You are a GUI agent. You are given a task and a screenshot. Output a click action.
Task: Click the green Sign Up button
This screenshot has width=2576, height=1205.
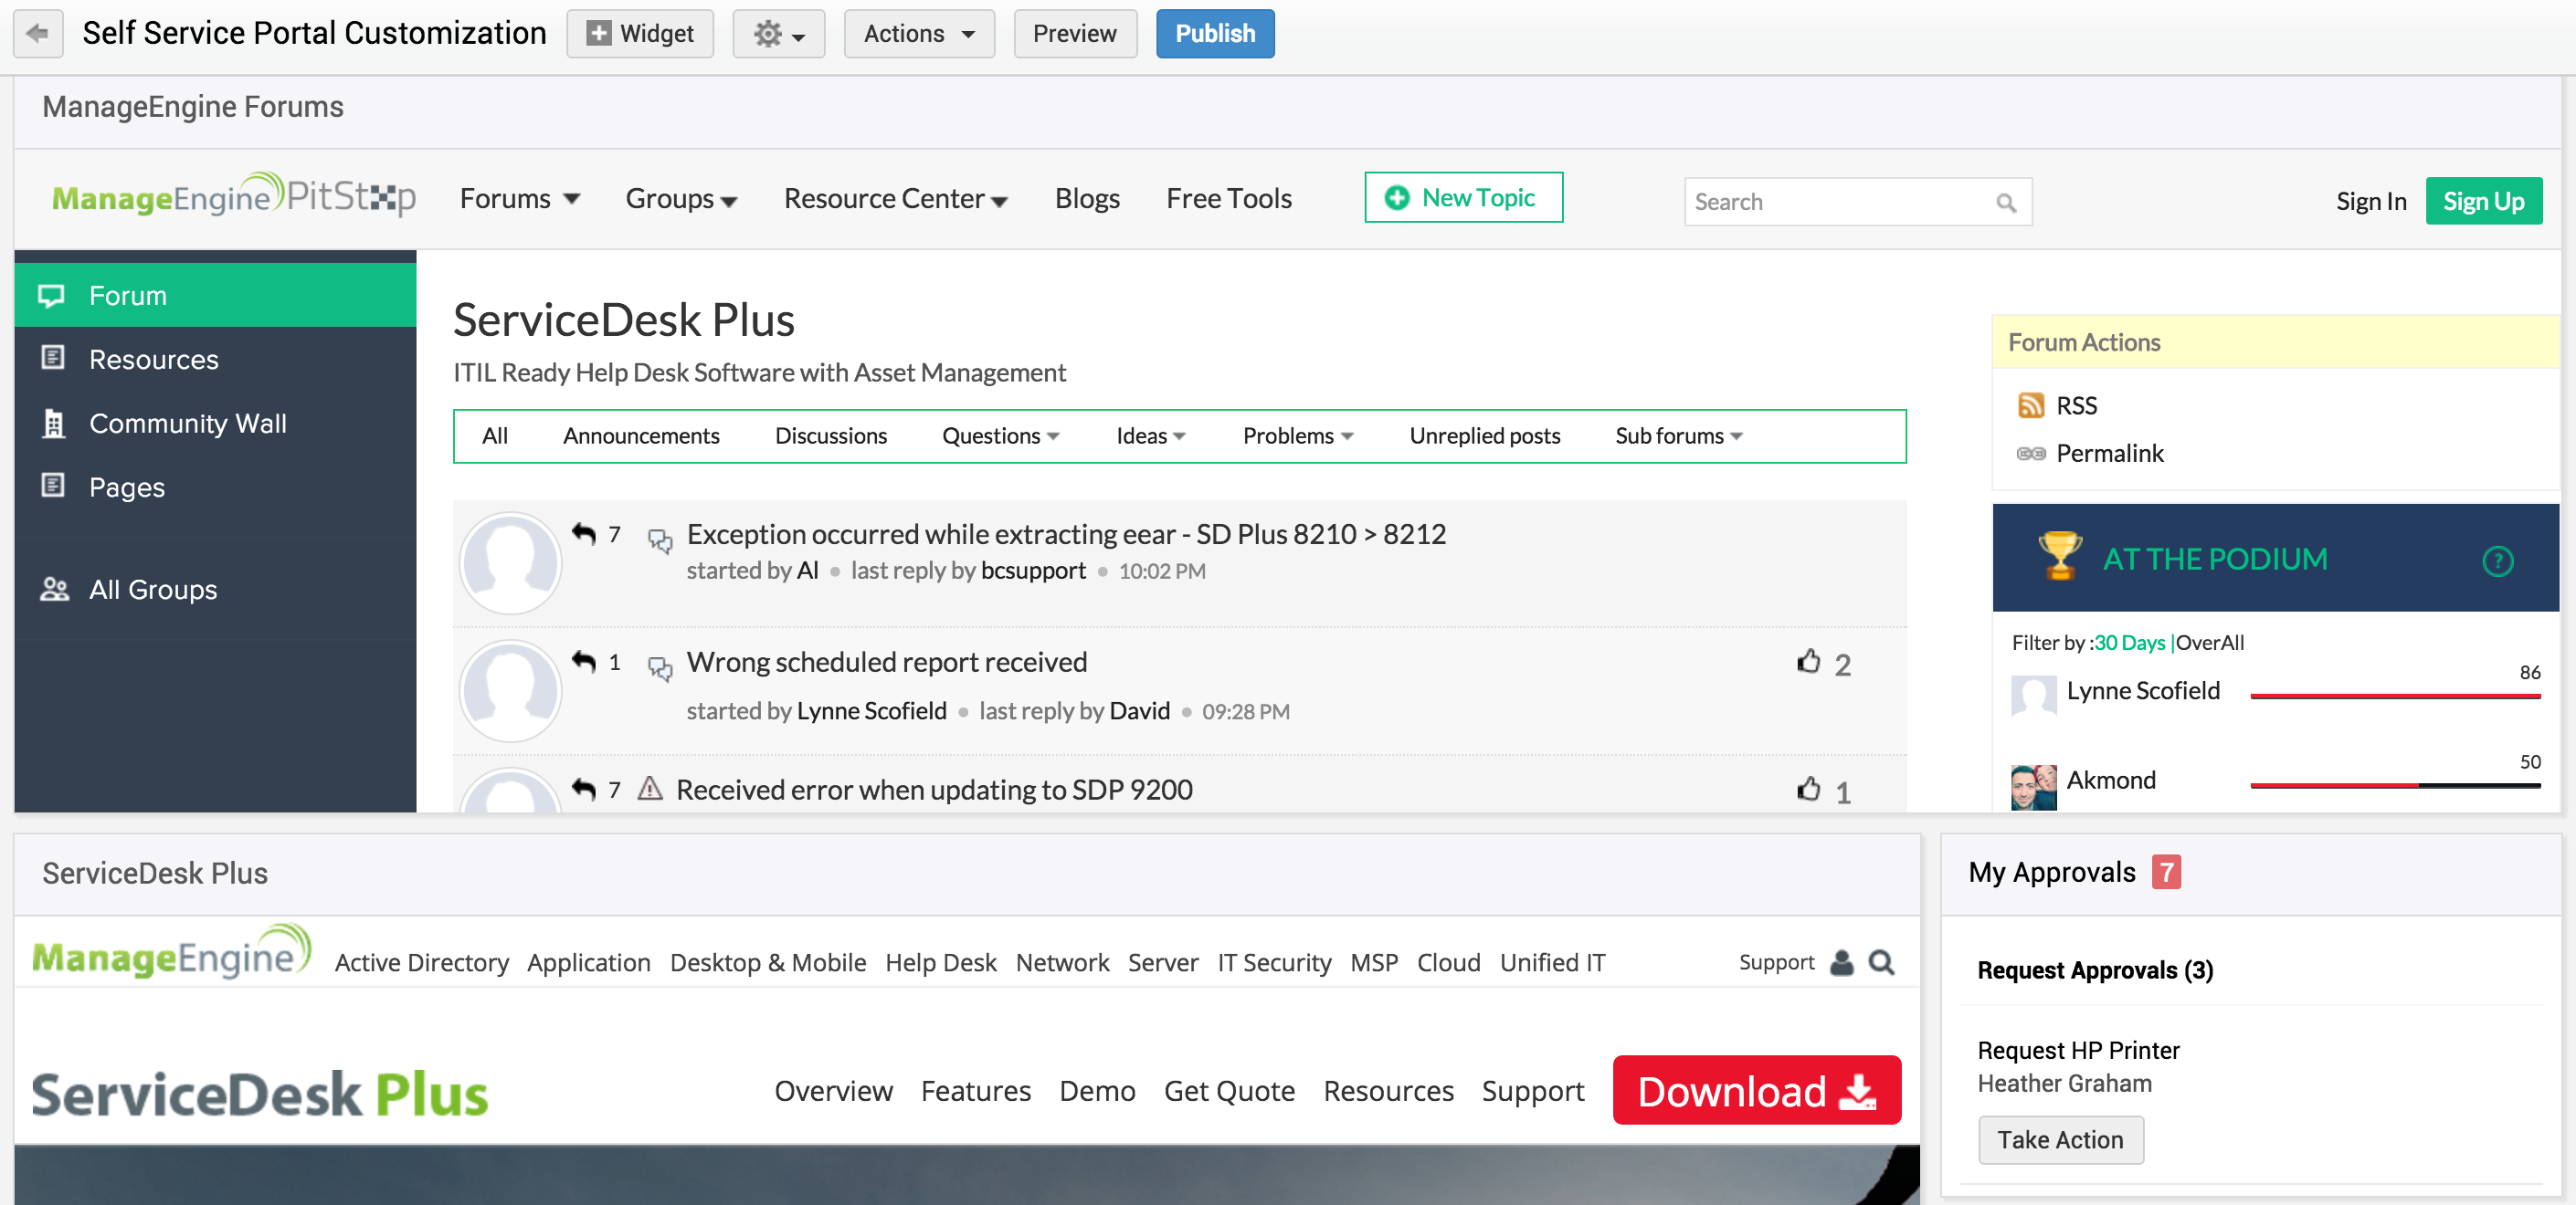[x=2484, y=202]
